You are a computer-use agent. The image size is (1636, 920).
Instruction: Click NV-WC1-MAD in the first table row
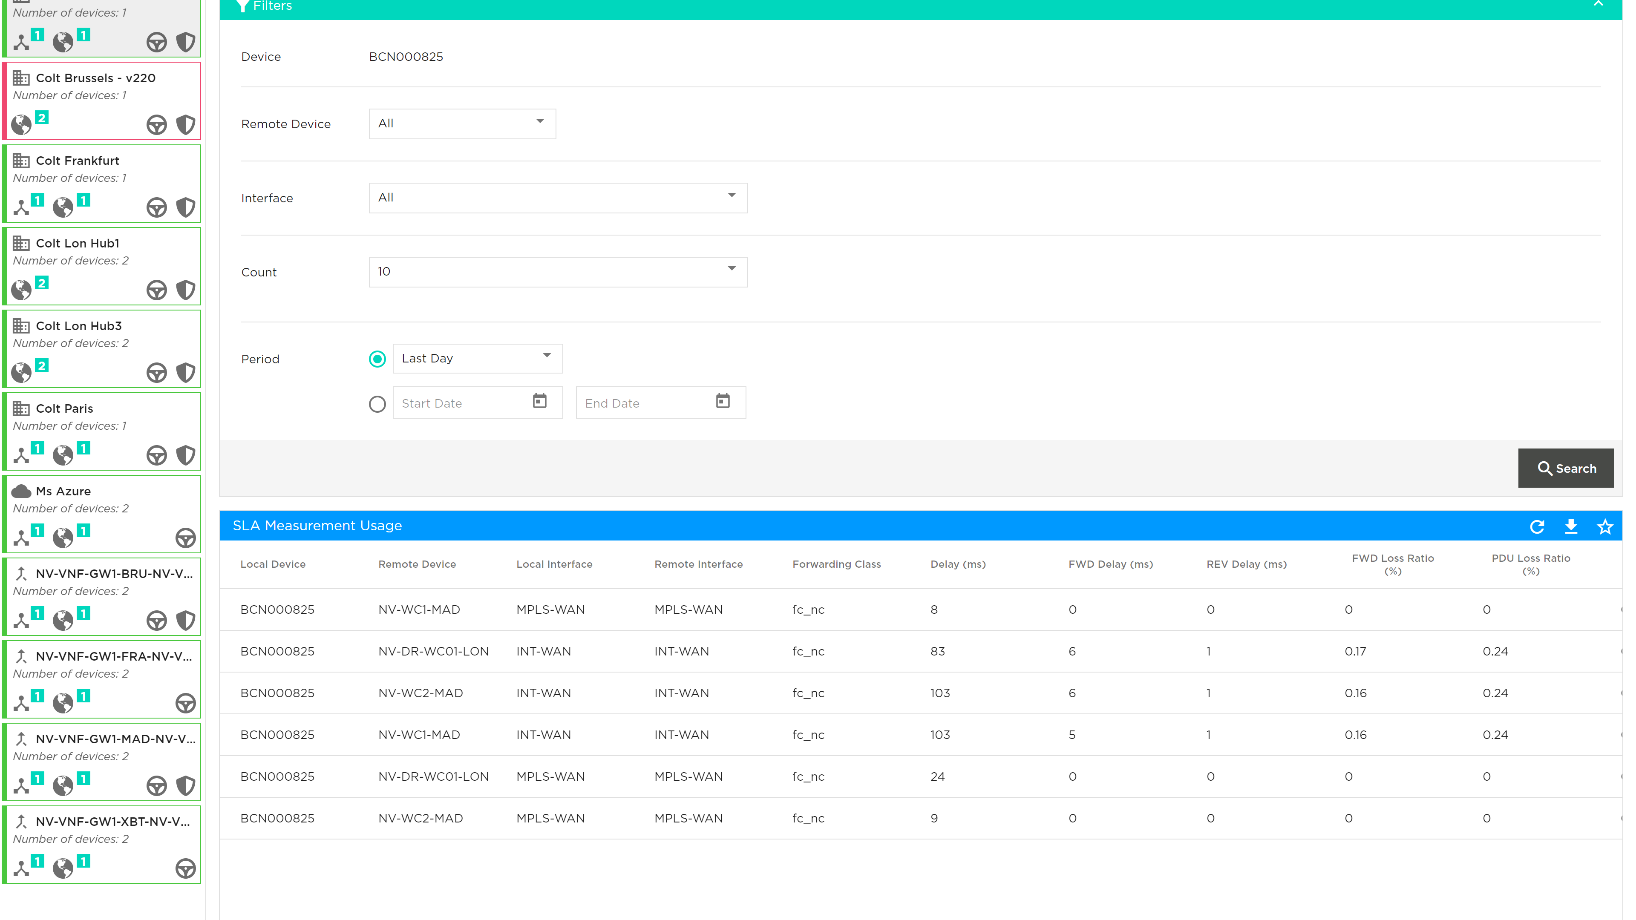419,609
